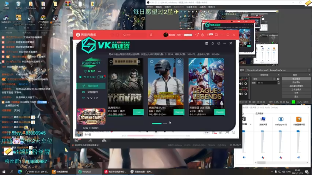This screenshot has height=175, width=312.
Task: Open the first OBS mixer track gear
Action: click(x=246, y=84)
